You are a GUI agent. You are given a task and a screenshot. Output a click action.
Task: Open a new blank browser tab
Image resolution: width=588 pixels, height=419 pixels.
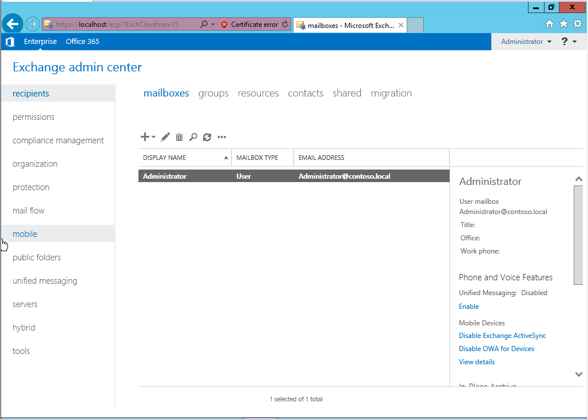[415, 25]
